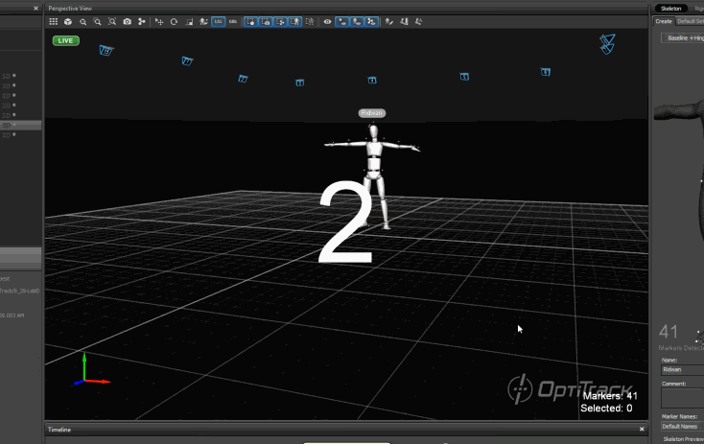The width and height of the screenshot is (704, 444).
Task: Toggle the unhighlighted dashed selection mode
Action: [x=310, y=21]
